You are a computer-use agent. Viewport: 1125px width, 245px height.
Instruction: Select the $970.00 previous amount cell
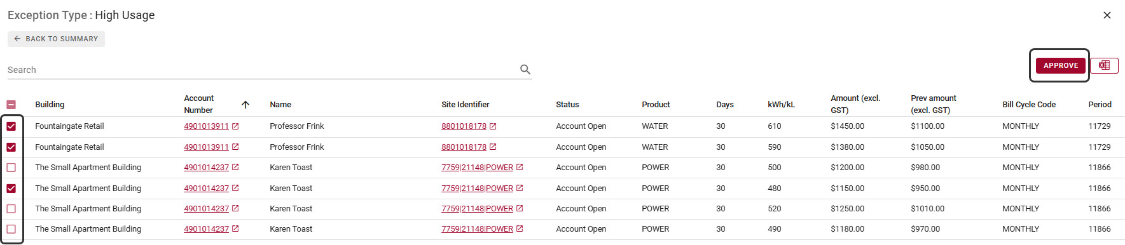pyautogui.click(x=925, y=229)
